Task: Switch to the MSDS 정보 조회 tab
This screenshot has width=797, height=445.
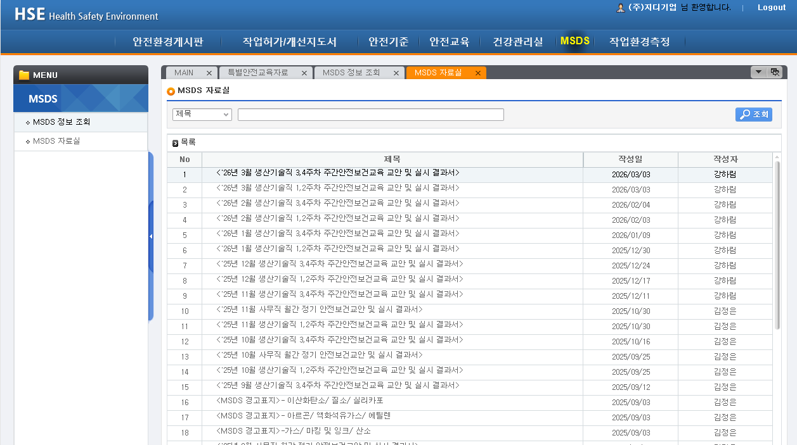Action: (351, 73)
